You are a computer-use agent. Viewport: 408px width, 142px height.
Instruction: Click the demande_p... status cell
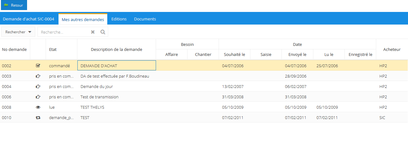point(61,117)
